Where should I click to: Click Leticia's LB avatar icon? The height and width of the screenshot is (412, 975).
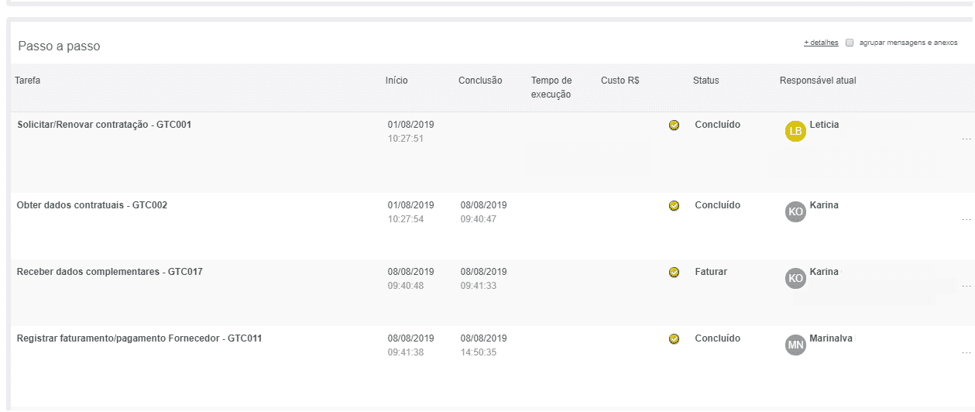click(x=795, y=132)
